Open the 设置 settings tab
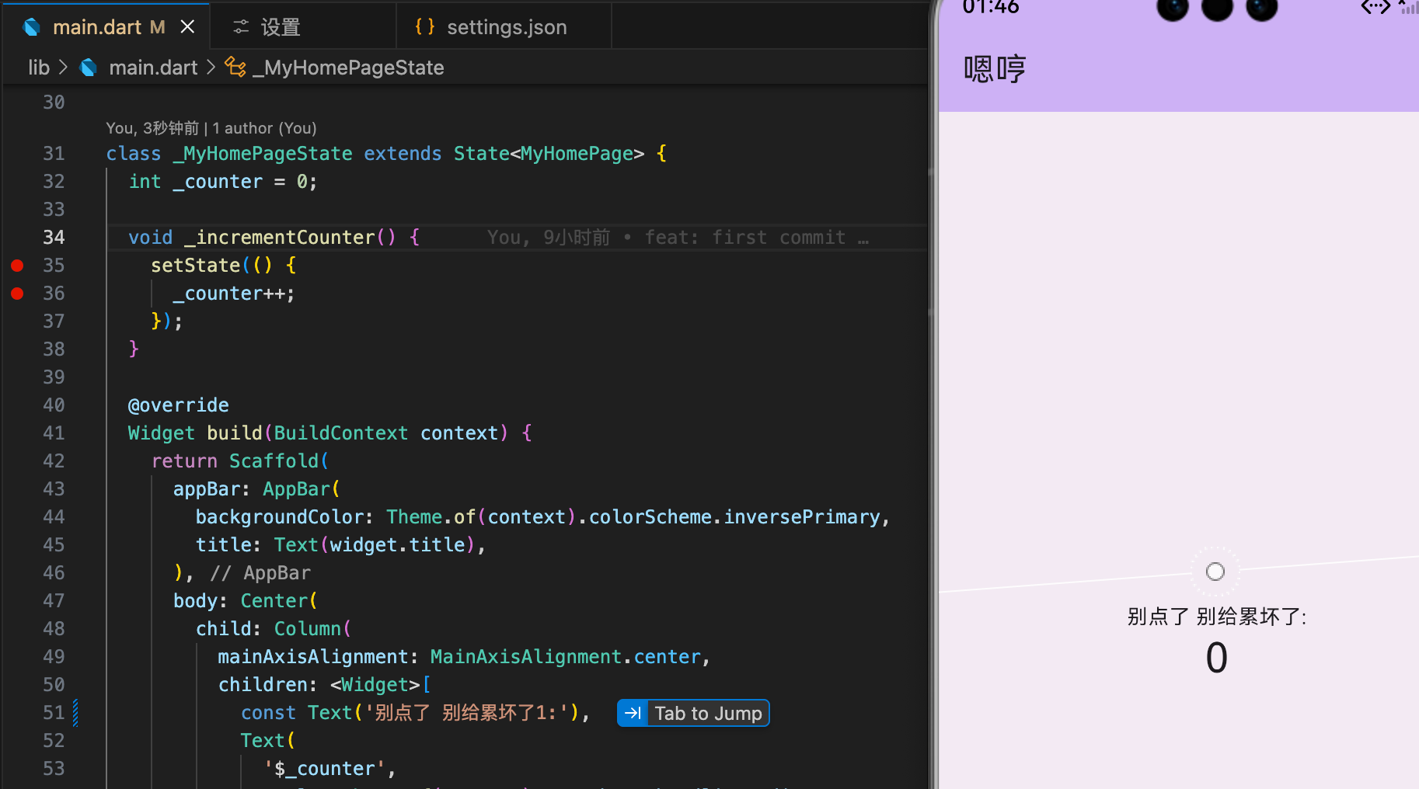This screenshot has height=789, width=1419. click(x=303, y=27)
